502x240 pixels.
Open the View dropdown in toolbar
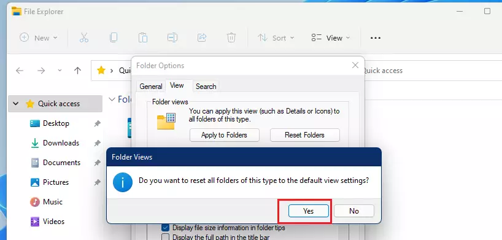(x=331, y=38)
